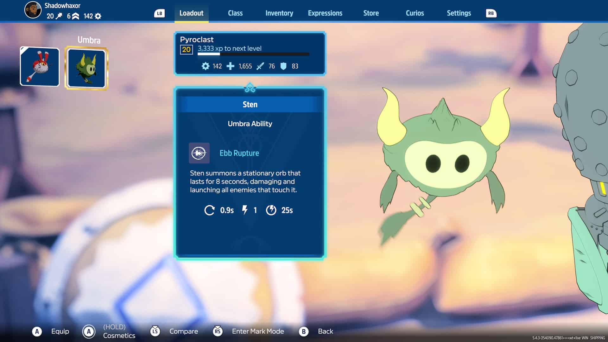Open Cosmetics from the bottom prompts

pyautogui.click(x=119, y=336)
